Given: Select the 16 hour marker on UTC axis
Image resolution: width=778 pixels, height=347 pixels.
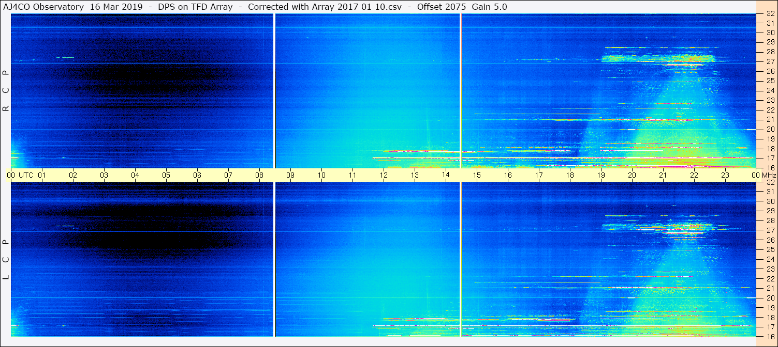Looking at the screenshot, I should click(x=508, y=175).
